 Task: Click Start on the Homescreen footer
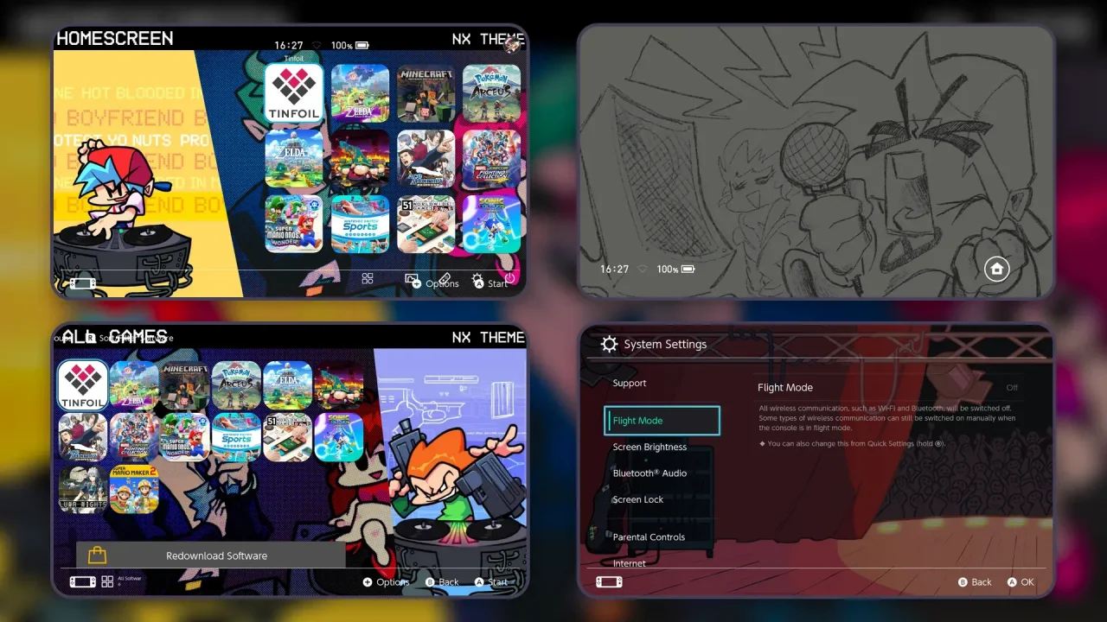click(491, 283)
